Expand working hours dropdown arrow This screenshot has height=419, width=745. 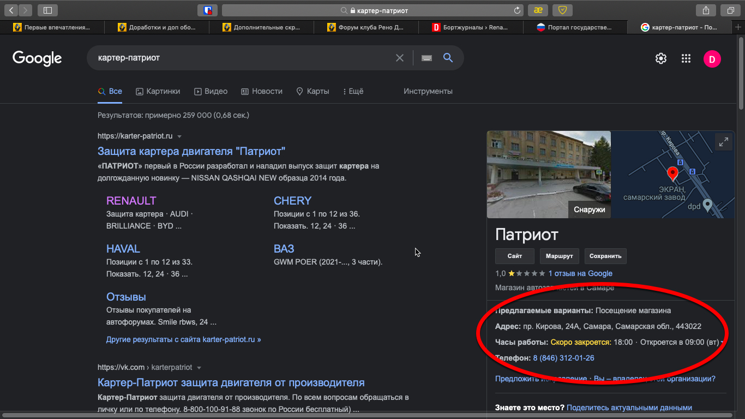tap(722, 342)
